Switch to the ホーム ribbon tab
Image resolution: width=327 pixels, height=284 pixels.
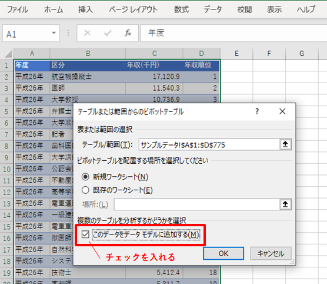click(x=54, y=9)
